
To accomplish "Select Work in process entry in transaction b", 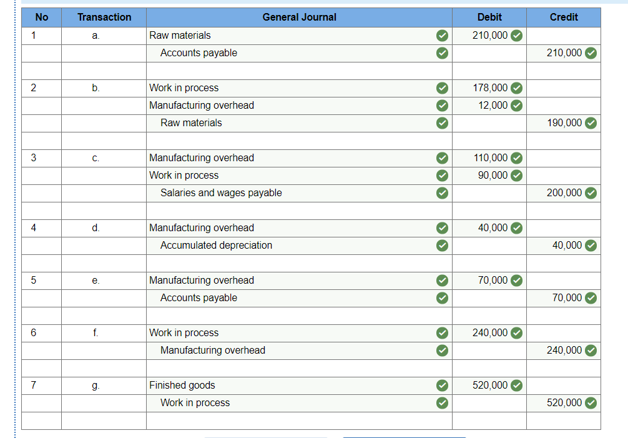I will 299,87.
